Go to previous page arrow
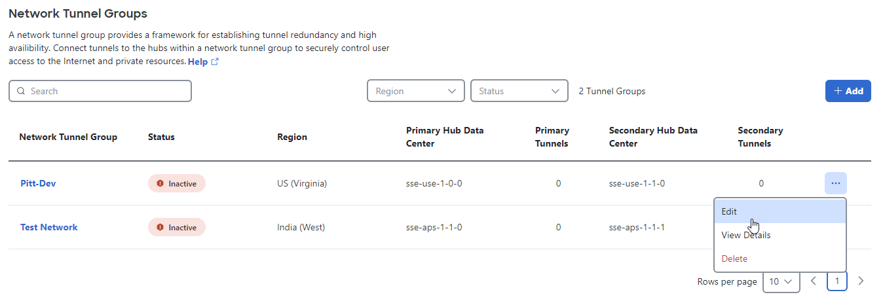Viewport: 883px width, 301px height. point(814,281)
